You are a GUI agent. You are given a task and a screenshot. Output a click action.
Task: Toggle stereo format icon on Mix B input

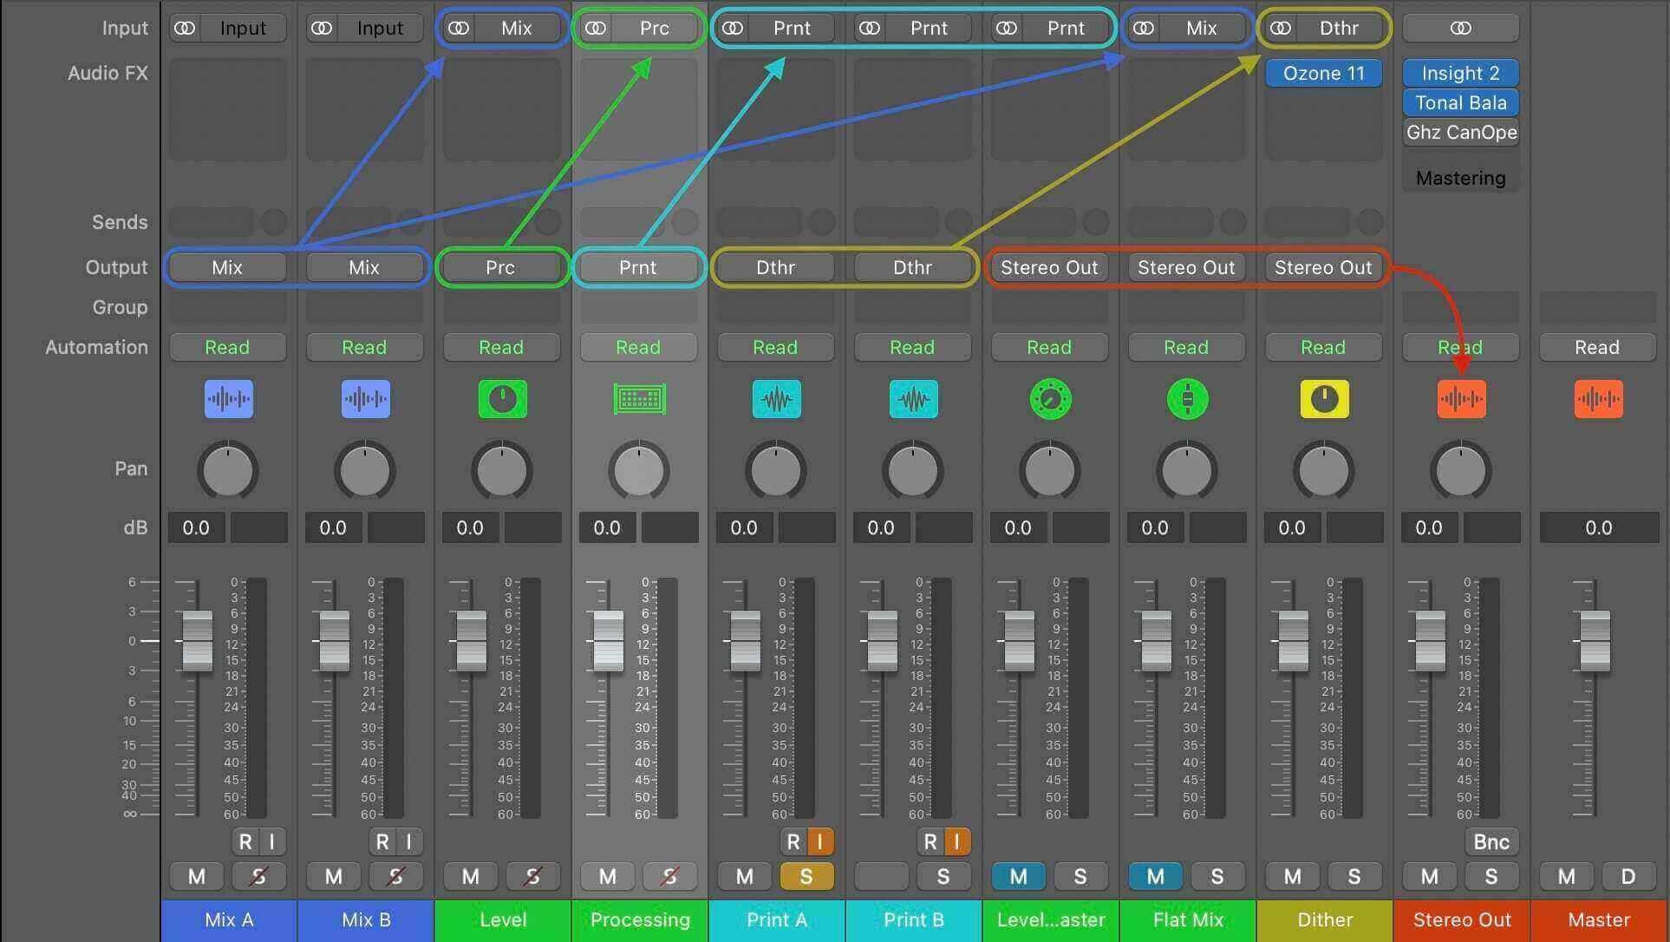tap(322, 28)
